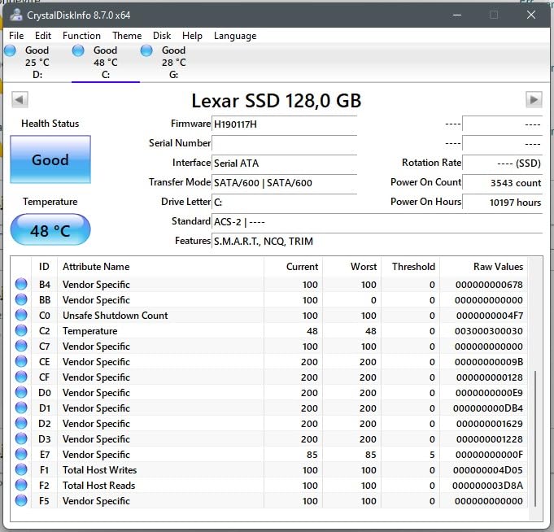Click status orb of CF row
This screenshot has height=532, width=554.
21,377
